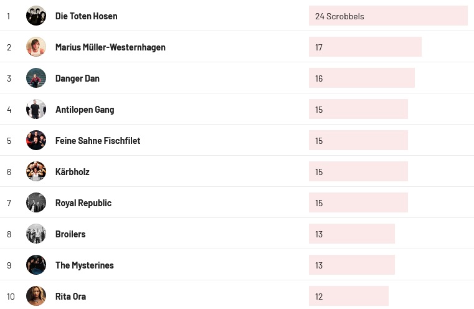Open the Kärbholz avatar image

pyautogui.click(x=36, y=171)
